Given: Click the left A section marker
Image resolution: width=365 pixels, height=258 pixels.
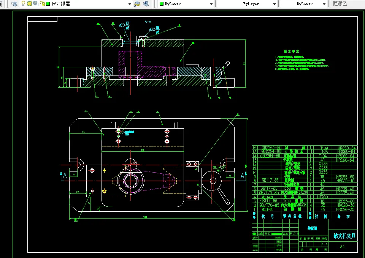Looking at the screenshot, I should tap(65, 176).
